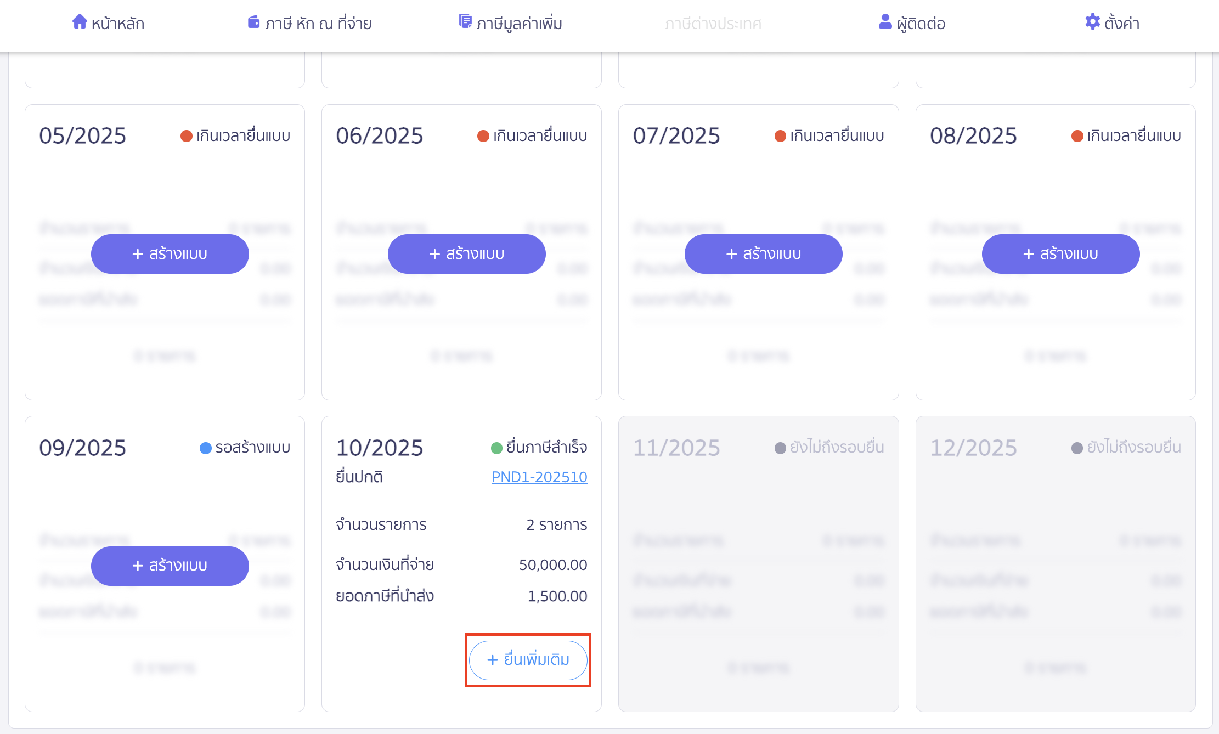Image resolution: width=1219 pixels, height=734 pixels.
Task: Open the PND1-202510 link
Action: pos(539,477)
